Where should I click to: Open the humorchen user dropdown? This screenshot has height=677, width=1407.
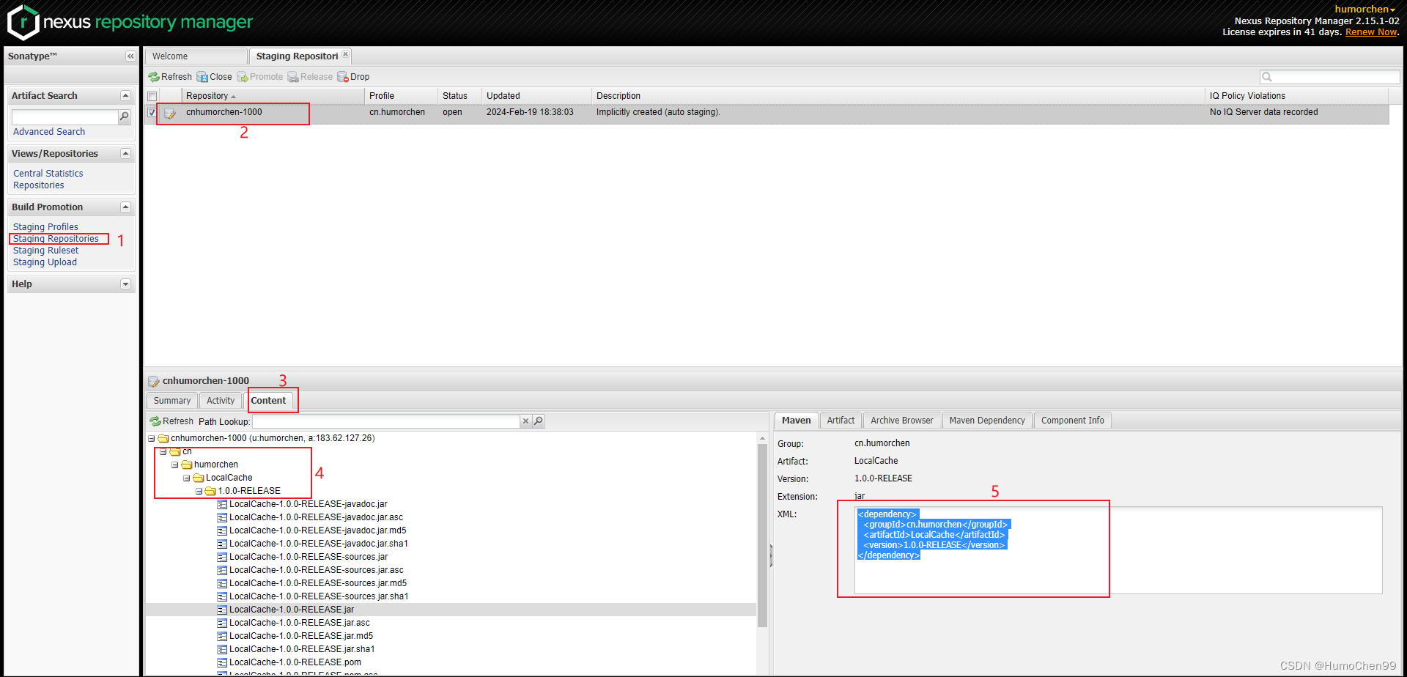point(1364,10)
